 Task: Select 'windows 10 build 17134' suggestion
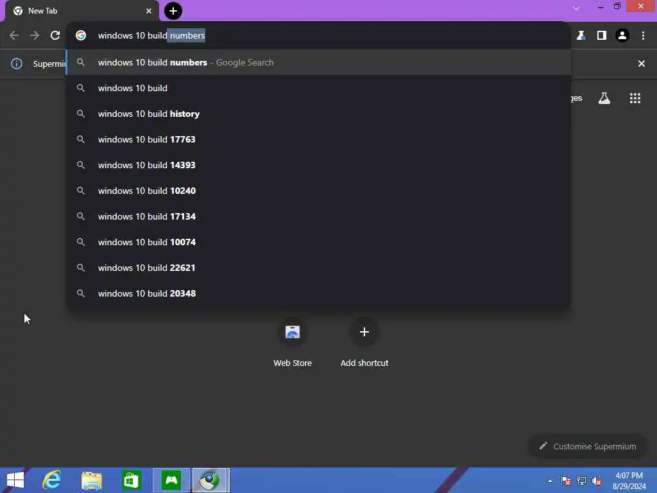point(318,216)
